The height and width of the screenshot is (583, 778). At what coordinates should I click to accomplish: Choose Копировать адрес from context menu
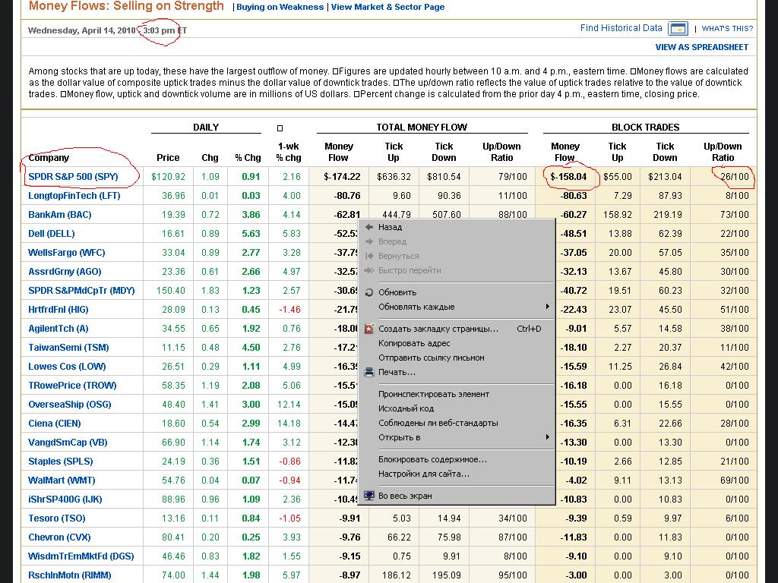(414, 343)
